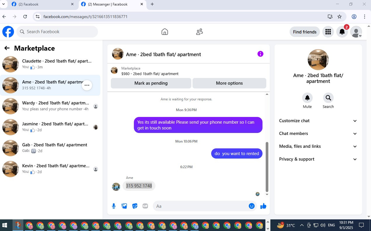Viewport: 371px width, 231px height.
Task: Click the 'Yes its still available' message
Action: pyautogui.click(x=198, y=125)
